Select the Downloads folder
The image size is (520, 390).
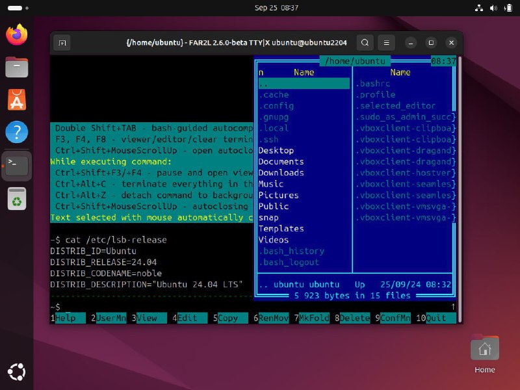coord(304,173)
